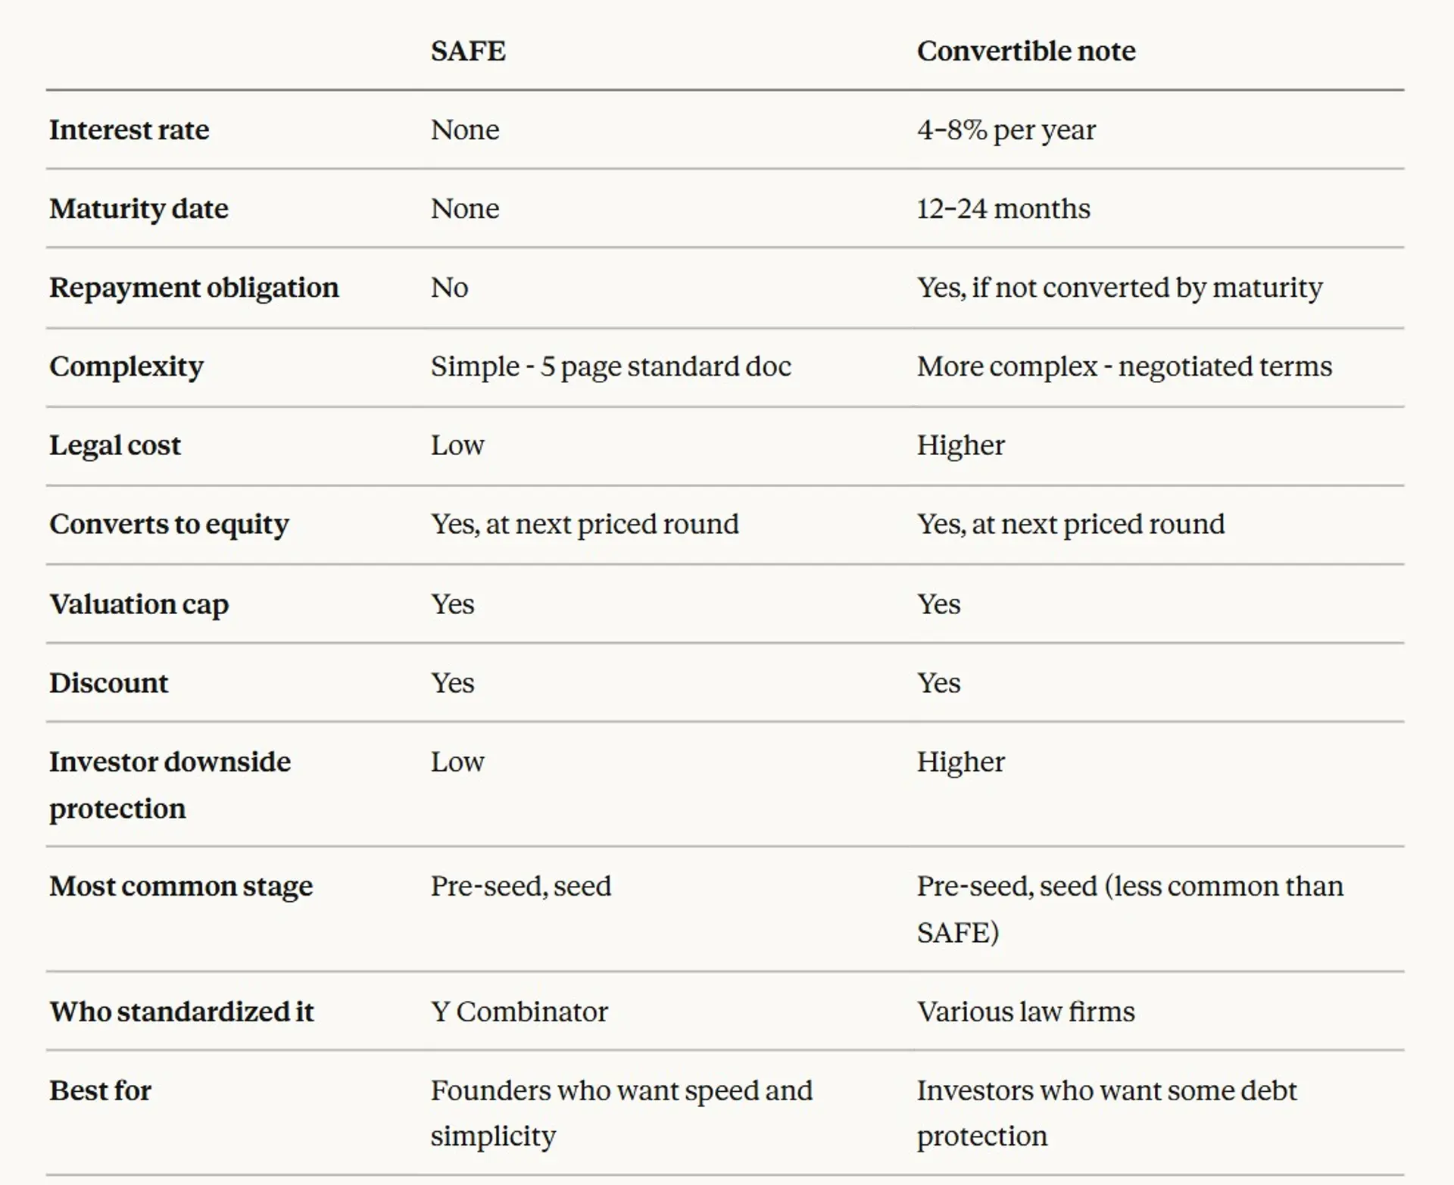The width and height of the screenshot is (1454, 1185).
Task: Select the Repayment obligation row label
Action: (194, 288)
